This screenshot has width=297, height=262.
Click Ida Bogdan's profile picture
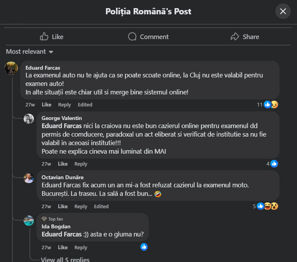29,221
